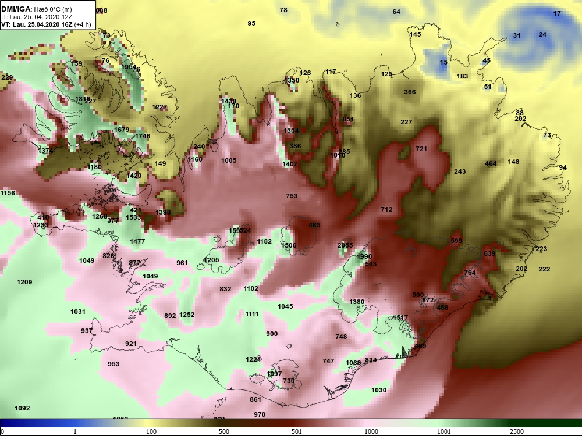Click the value 753 in central Iceland
The width and height of the screenshot is (582, 436).
[x=292, y=196]
